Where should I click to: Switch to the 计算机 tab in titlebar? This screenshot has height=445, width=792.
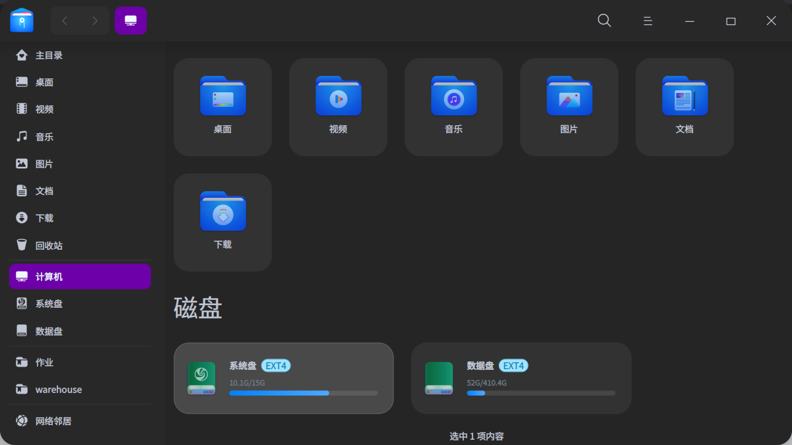click(x=131, y=20)
